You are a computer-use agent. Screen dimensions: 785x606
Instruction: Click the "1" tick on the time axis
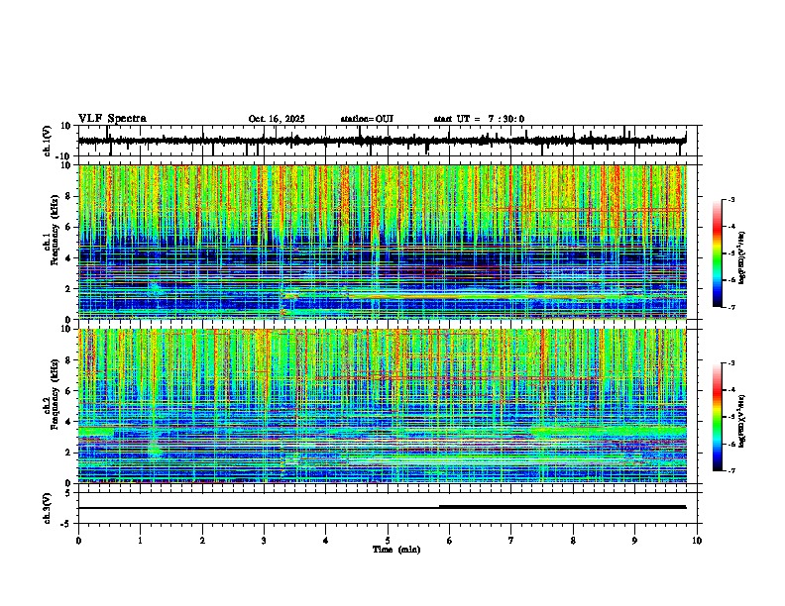tap(140, 541)
